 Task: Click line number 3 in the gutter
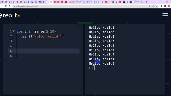[x=11, y=41]
